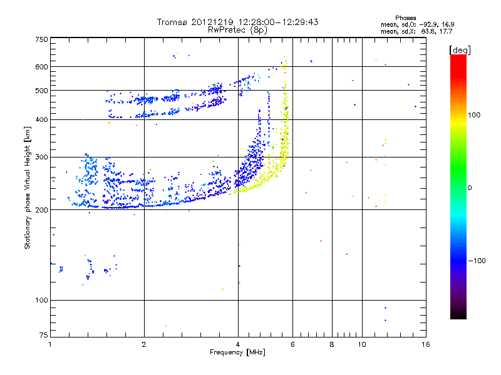The image size is (501, 375).
Task: Click the plot title "Tromsø 20121219 12:28:00-12:29:43"
Action: [x=237, y=22]
